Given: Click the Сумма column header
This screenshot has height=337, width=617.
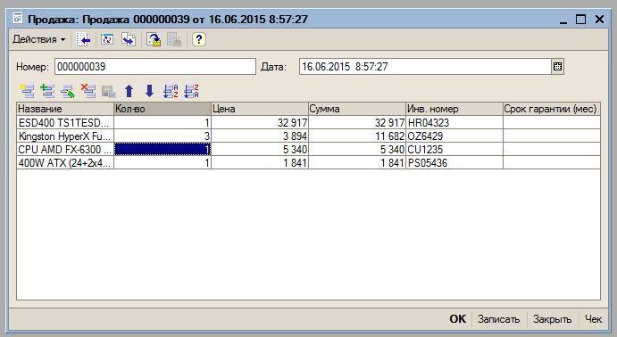Looking at the screenshot, I should point(357,109).
